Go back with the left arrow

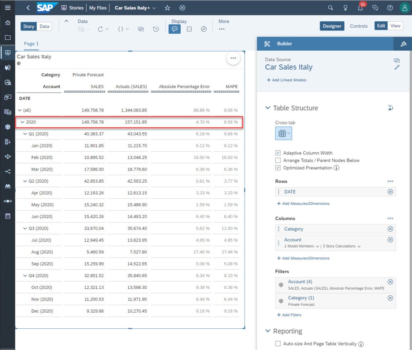(x=28, y=8)
